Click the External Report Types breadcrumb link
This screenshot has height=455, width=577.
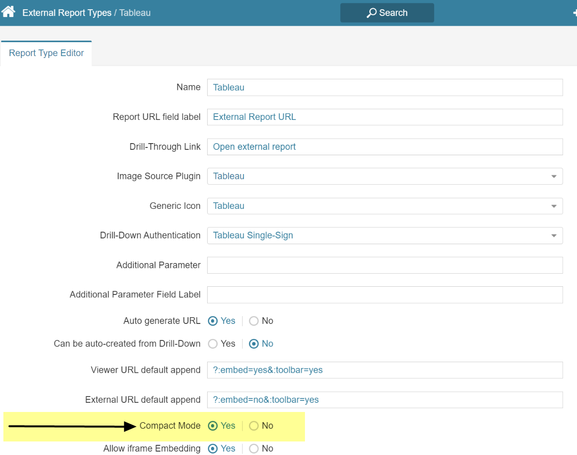click(67, 13)
